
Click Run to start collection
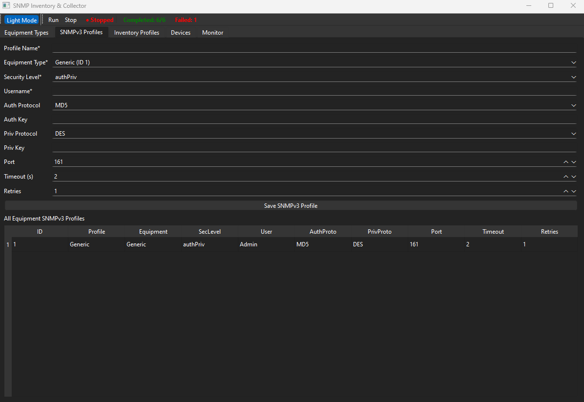(x=53, y=20)
